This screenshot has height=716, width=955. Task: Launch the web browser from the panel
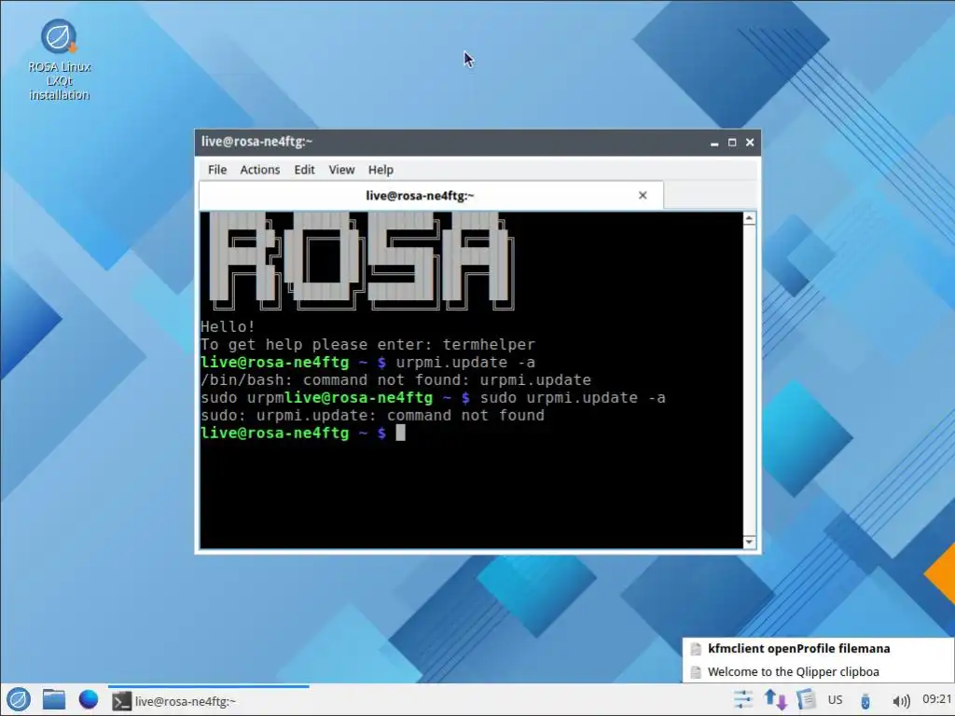tap(89, 699)
